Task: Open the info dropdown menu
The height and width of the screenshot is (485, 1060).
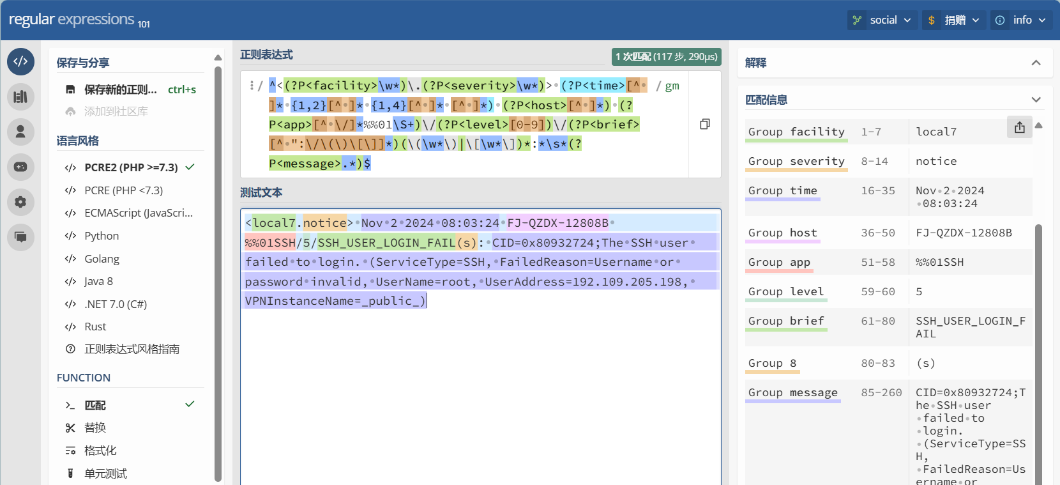Action: click(1021, 20)
